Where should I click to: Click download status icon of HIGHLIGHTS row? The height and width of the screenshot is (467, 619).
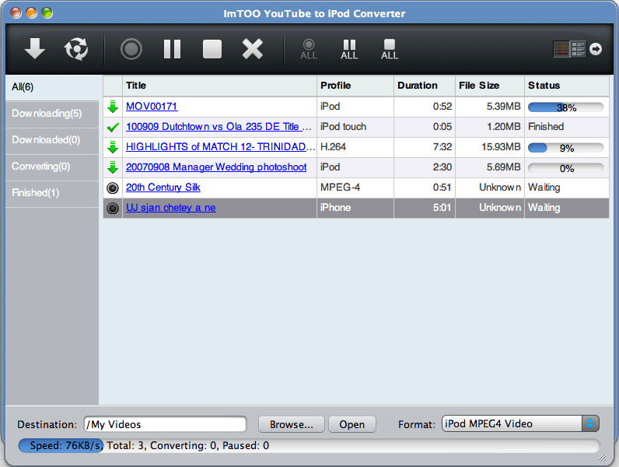(x=113, y=147)
